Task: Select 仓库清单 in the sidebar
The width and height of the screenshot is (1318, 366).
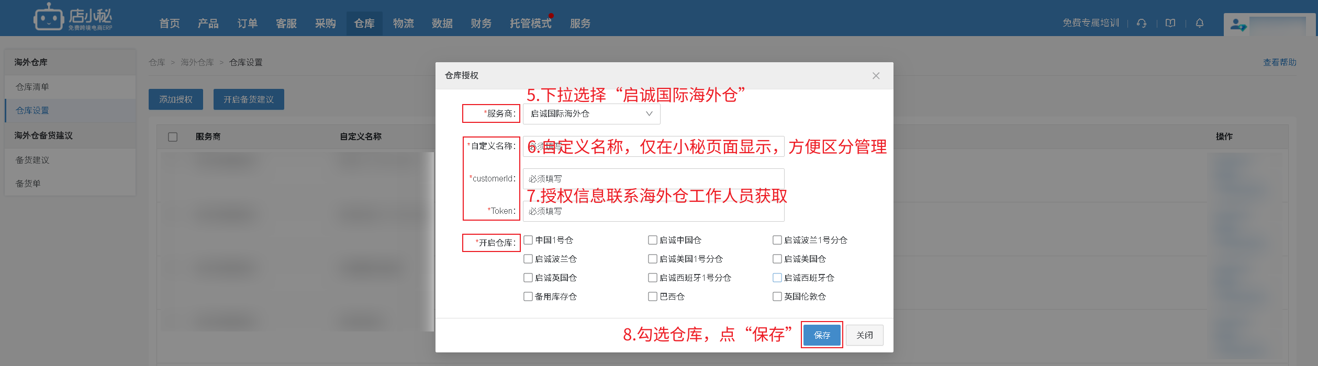Action: pos(32,87)
